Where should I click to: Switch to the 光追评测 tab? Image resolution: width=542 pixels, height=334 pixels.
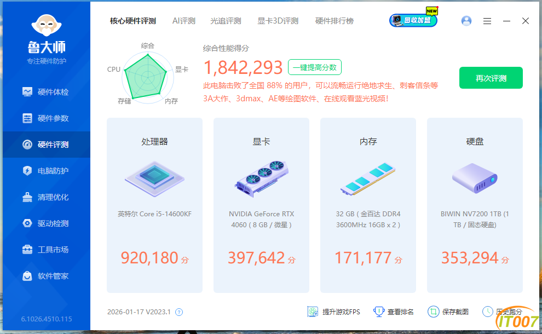(x=226, y=21)
